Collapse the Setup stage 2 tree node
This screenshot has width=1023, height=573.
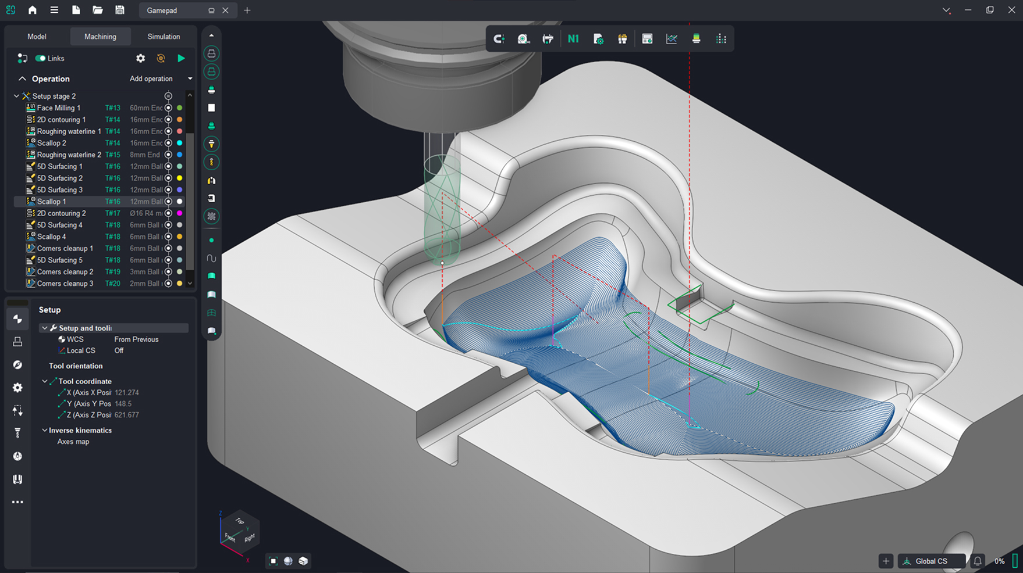coord(16,96)
